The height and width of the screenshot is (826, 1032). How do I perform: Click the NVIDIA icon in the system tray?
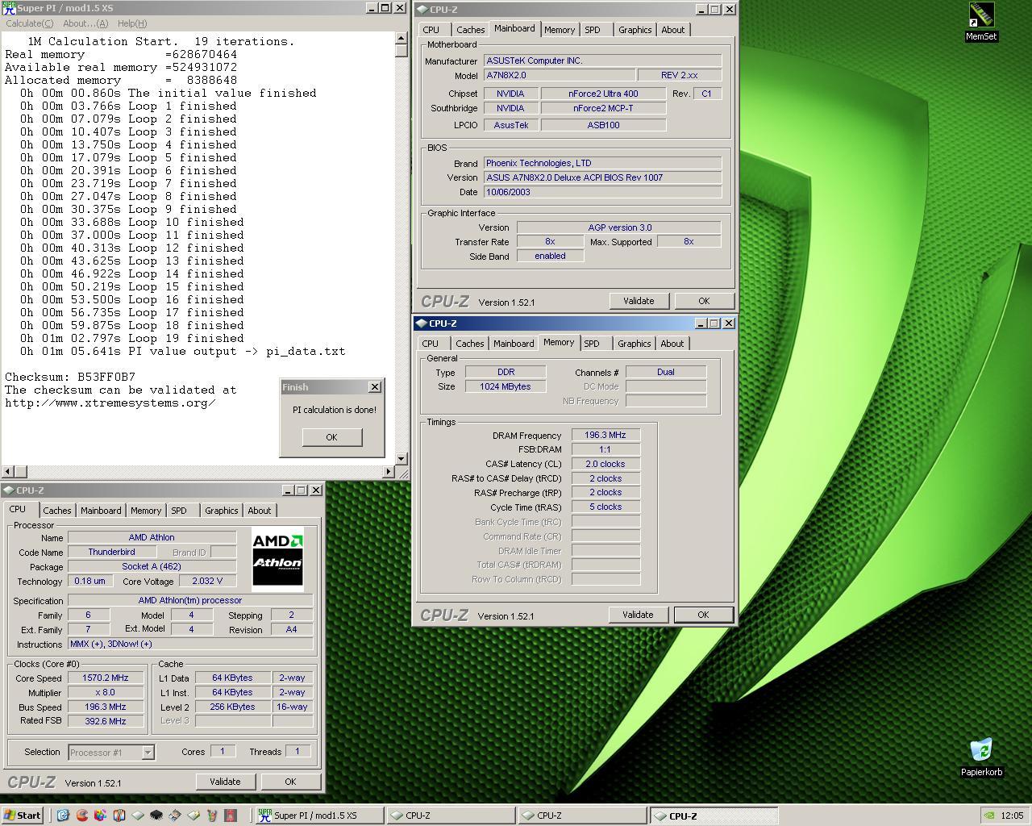click(x=989, y=816)
